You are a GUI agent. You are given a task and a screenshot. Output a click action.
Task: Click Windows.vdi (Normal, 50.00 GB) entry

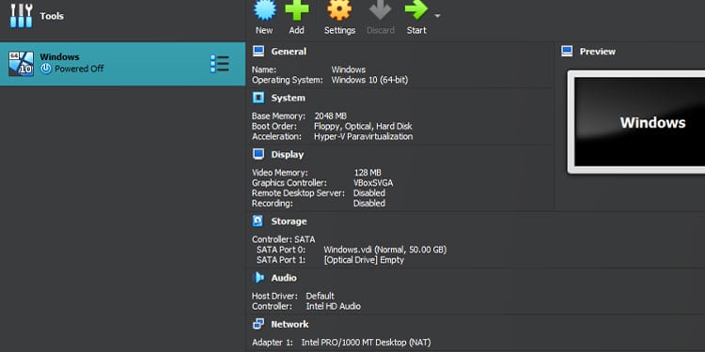384,250
